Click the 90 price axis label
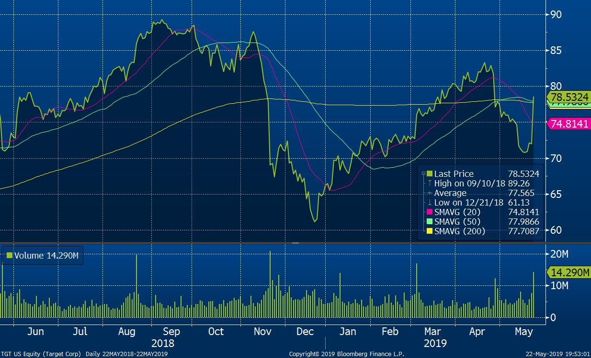Image resolution: width=591 pixels, height=358 pixels. [x=556, y=14]
